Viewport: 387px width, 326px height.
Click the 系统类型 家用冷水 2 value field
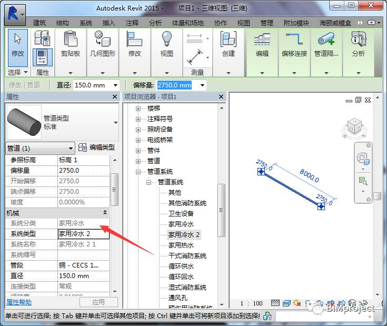(x=83, y=234)
